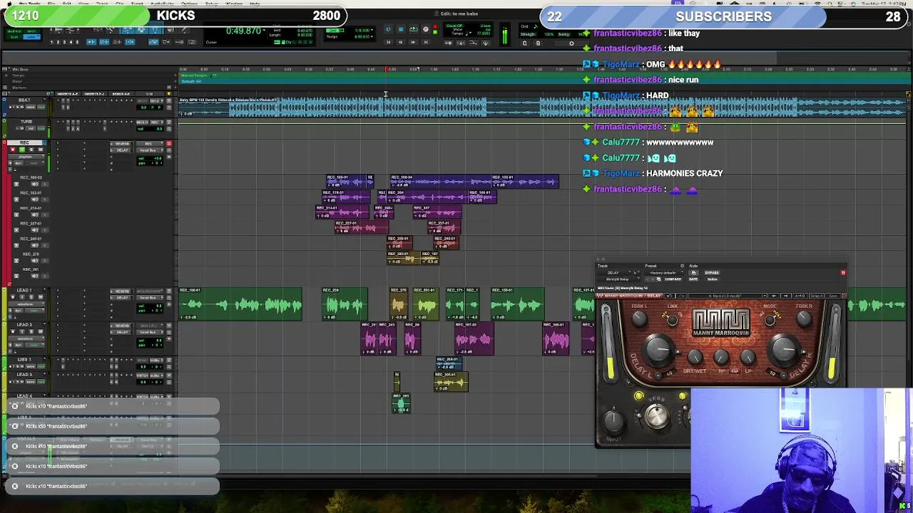Open REVERB insert on REC track
Image resolution: width=913 pixels, height=513 pixels.
click(x=123, y=144)
